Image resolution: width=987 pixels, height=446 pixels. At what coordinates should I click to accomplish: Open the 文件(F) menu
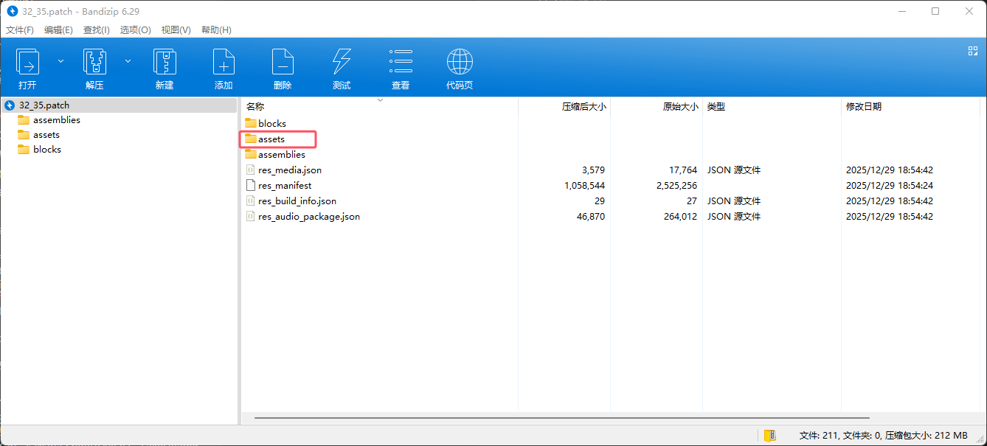click(x=20, y=30)
